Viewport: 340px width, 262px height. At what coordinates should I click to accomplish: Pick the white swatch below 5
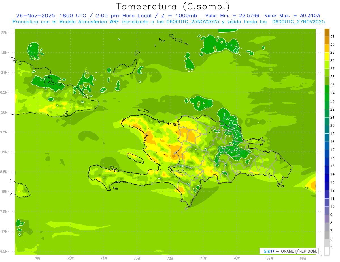(x=327, y=251)
